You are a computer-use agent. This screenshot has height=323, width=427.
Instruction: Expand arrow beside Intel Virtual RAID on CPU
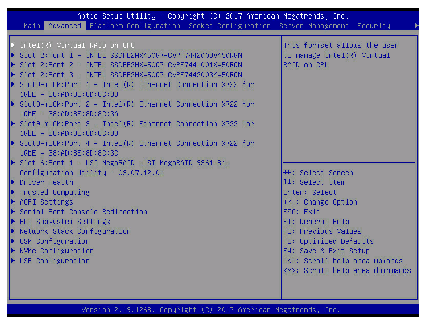pos(13,45)
